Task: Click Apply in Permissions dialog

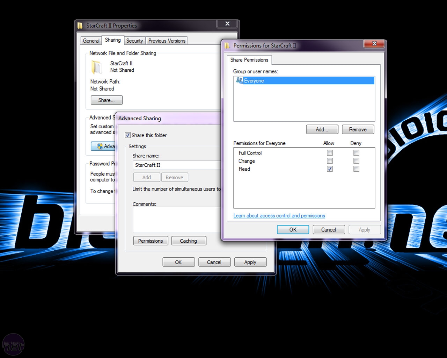Action: (x=364, y=230)
